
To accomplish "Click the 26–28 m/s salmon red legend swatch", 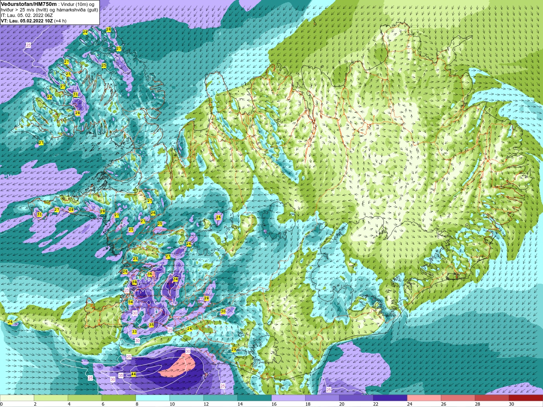I will click(x=458, y=398).
